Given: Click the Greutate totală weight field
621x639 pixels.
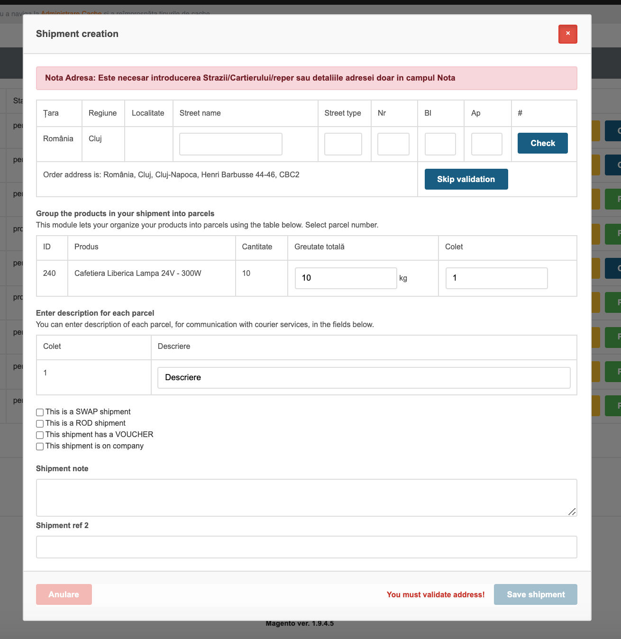Looking at the screenshot, I should pos(346,278).
